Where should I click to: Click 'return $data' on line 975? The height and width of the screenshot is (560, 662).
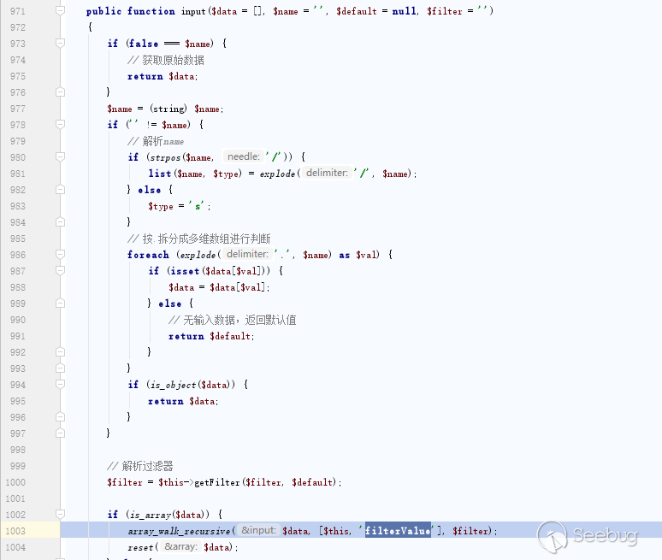pyautogui.click(x=163, y=76)
